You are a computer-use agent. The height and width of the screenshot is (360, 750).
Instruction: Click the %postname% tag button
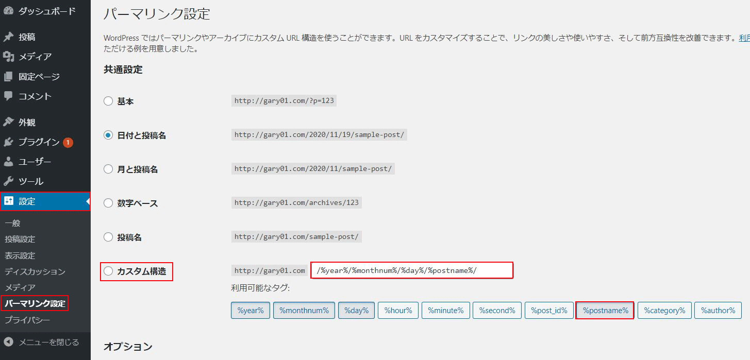click(605, 311)
